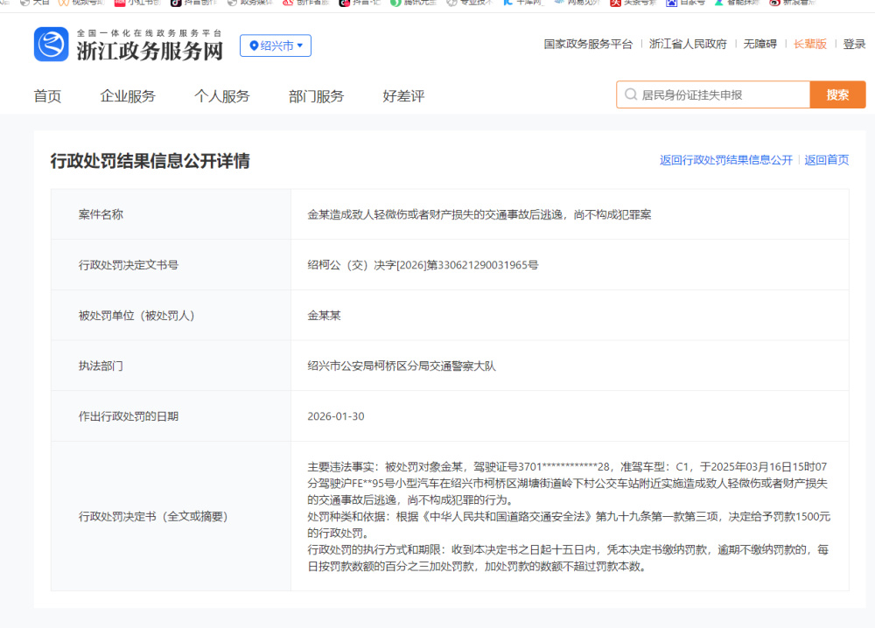This screenshot has height=628, width=875.
Task: Click the 返回行政处罚结果信息公开 link
Action: 725,160
